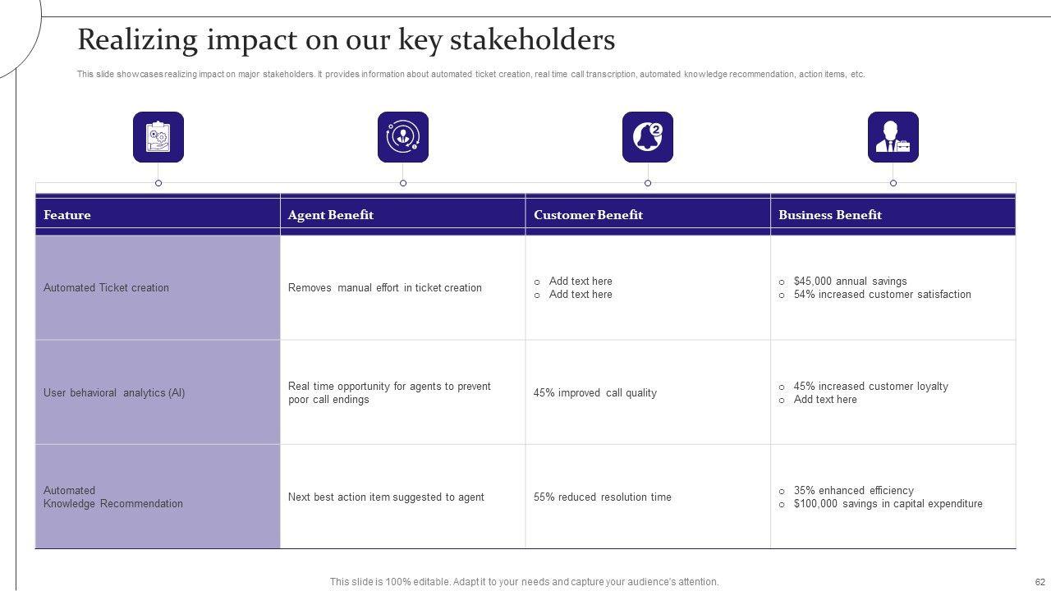
Task: Click the User behavioral analytics (AI) cell
Action: 114,393
